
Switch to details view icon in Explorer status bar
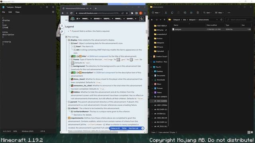(x=249, y=132)
